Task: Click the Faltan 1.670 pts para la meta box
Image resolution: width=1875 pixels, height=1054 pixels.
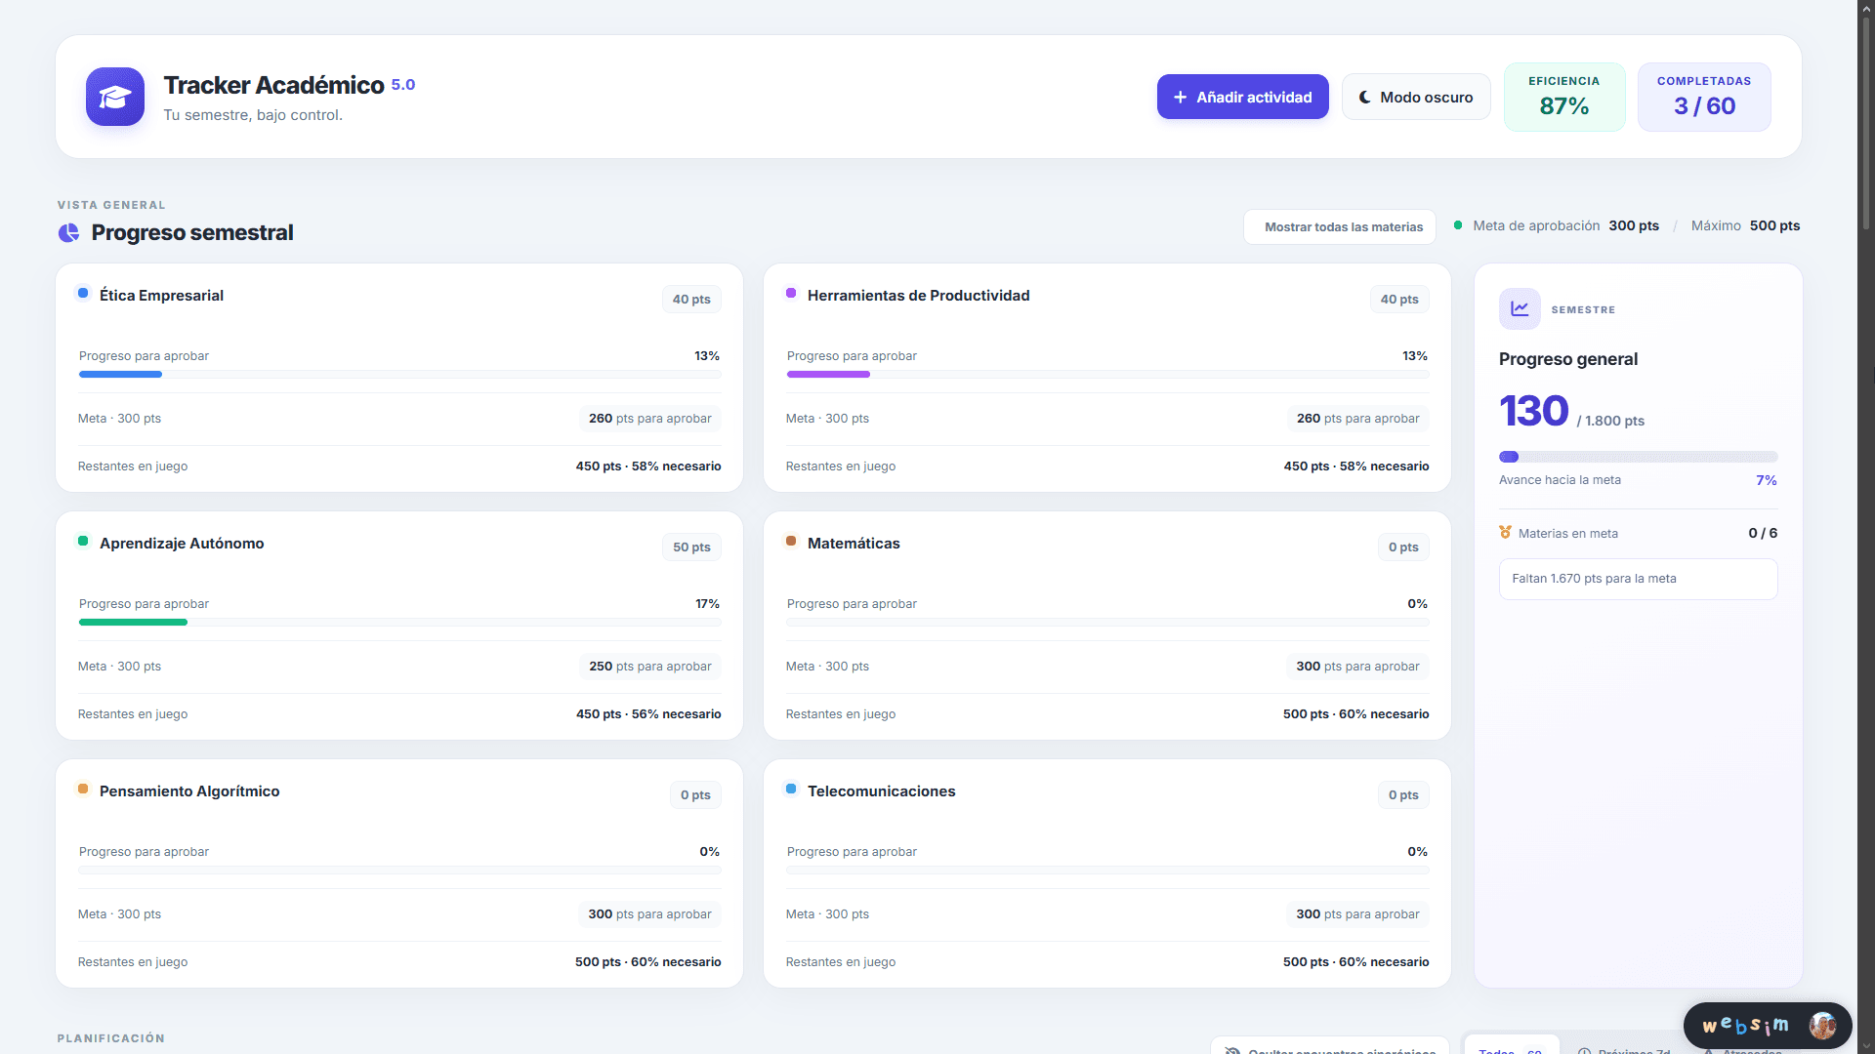Action: tap(1638, 579)
